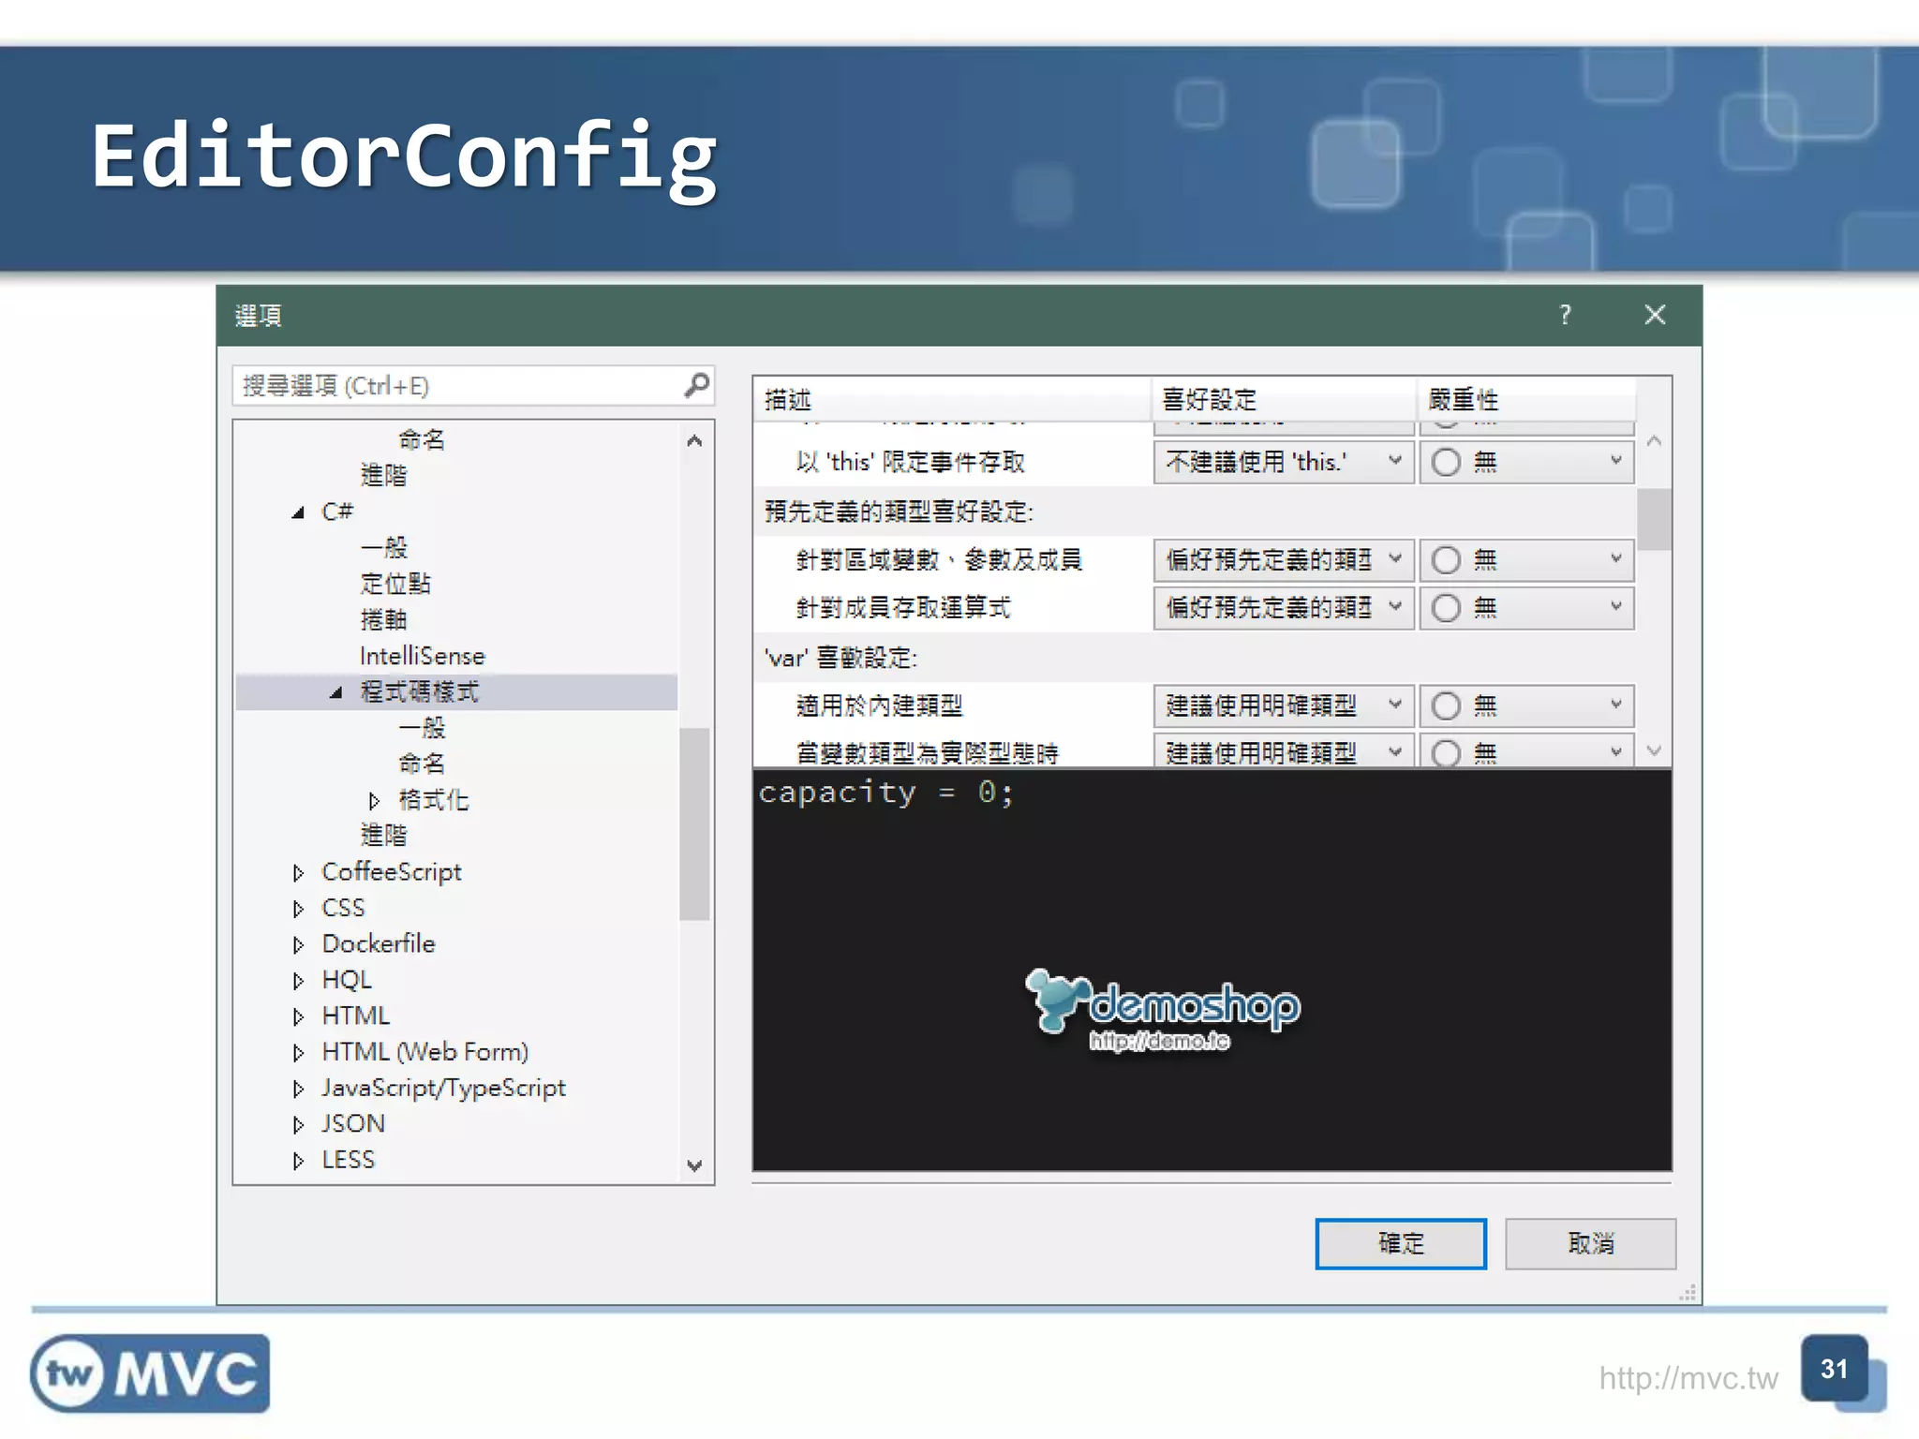Click tree scrollbar up arrow
Screen dimensions: 1919x1439
pyautogui.click(x=694, y=440)
